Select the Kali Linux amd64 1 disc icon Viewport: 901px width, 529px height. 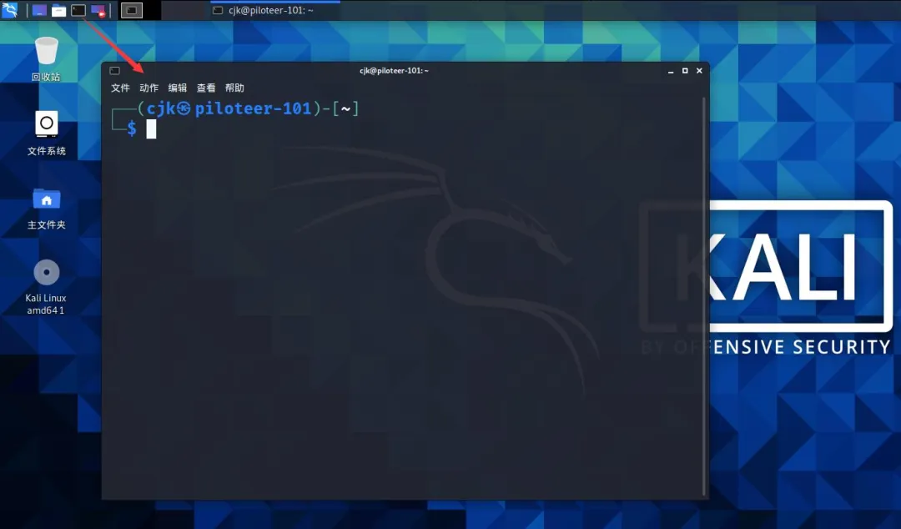point(46,288)
